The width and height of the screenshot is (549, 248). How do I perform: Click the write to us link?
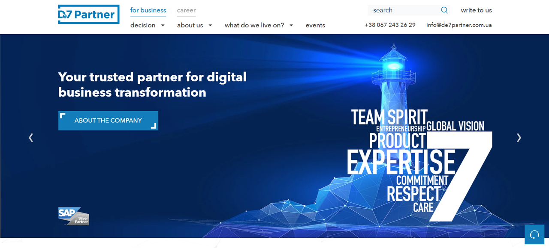pos(477,10)
